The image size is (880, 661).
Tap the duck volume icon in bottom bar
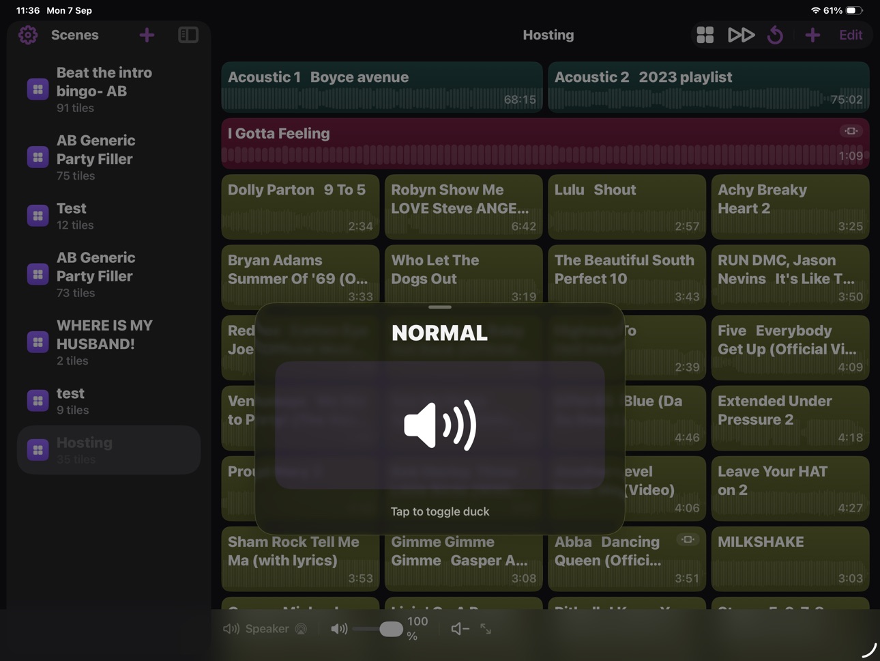click(x=460, y=628)
